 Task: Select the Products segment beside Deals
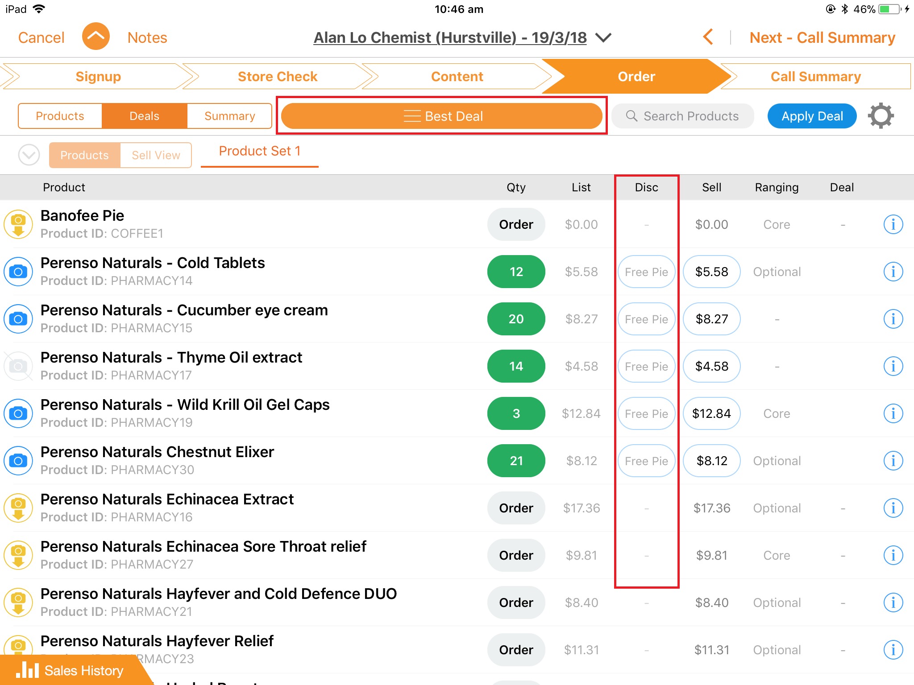[x=60, y=116]
